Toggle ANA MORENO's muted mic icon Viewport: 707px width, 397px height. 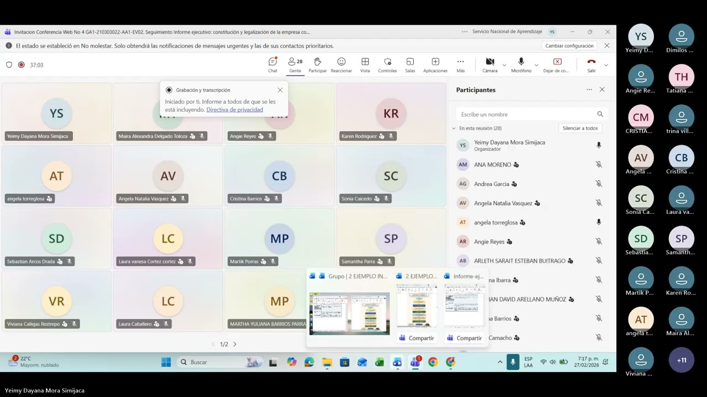click(599, 164)
